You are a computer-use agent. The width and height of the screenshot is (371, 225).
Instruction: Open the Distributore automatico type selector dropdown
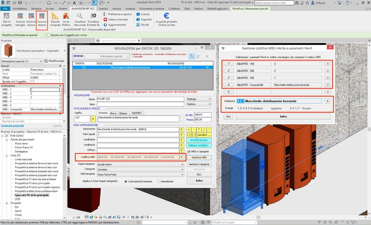(65, 51)
